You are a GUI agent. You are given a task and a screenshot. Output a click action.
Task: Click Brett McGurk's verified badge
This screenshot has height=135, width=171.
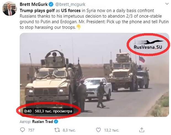(x=51, y=4)
